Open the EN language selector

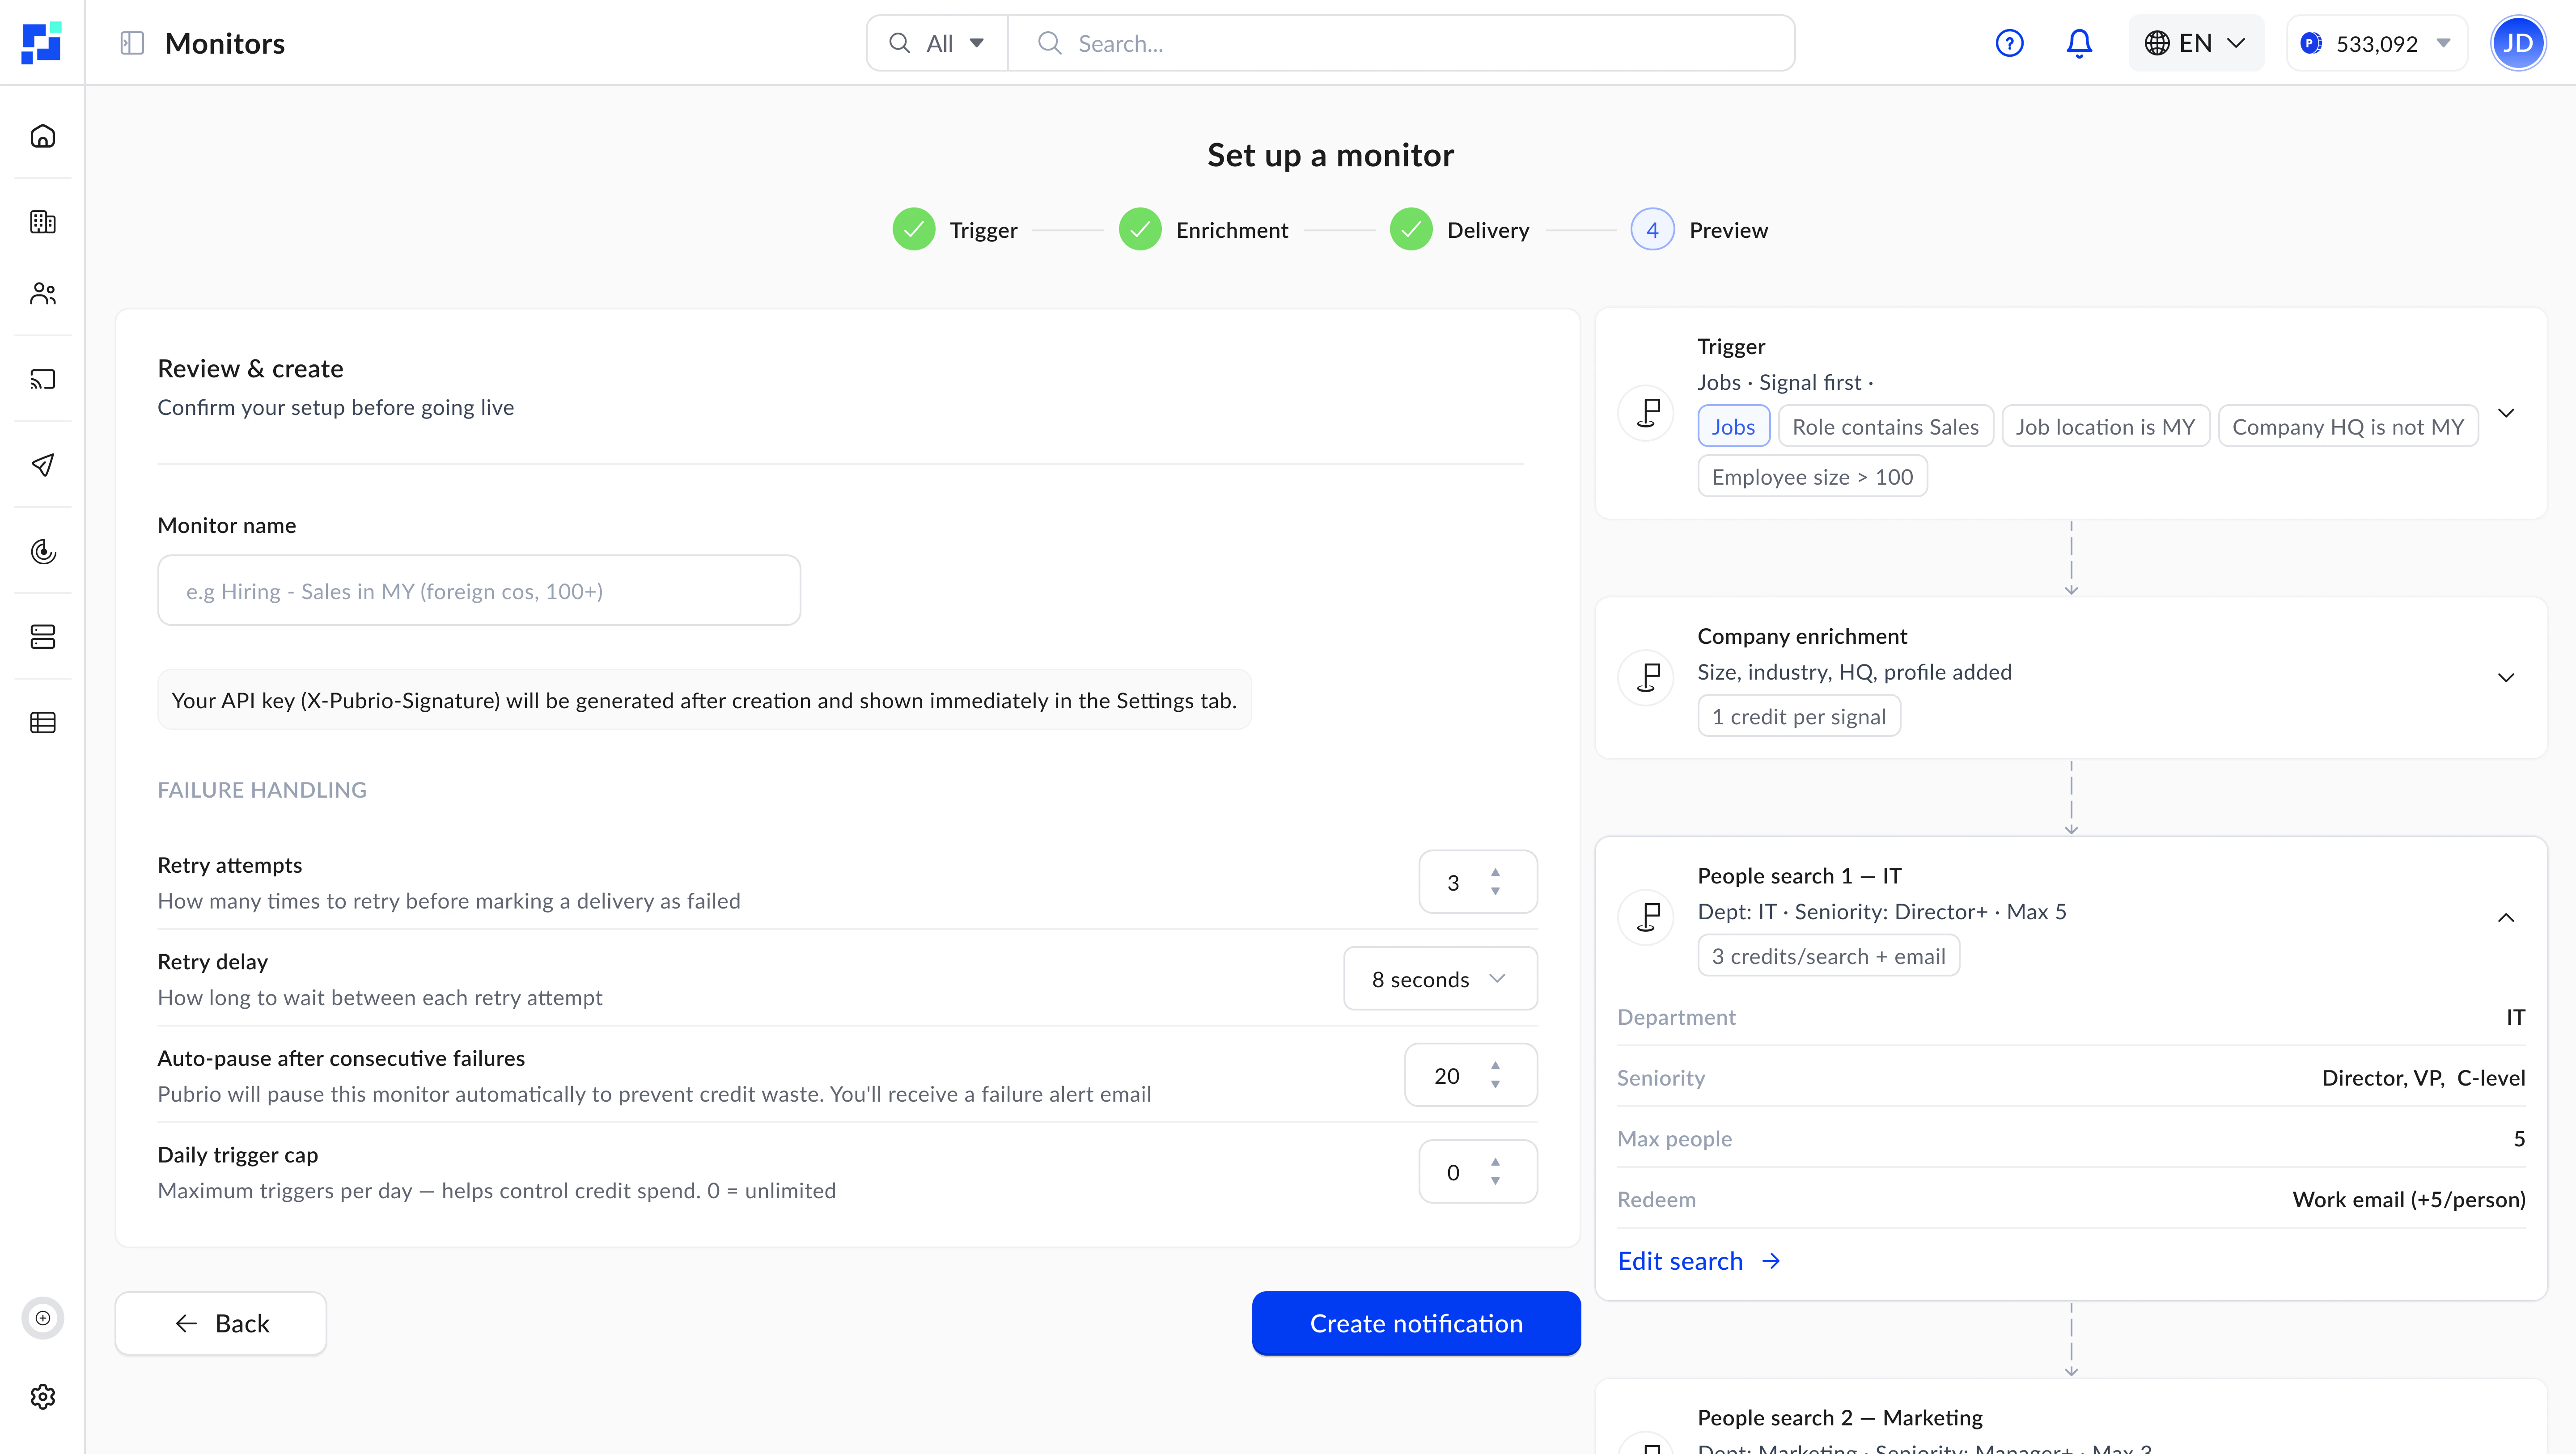pyautogui.click(x=2195, y=43)
